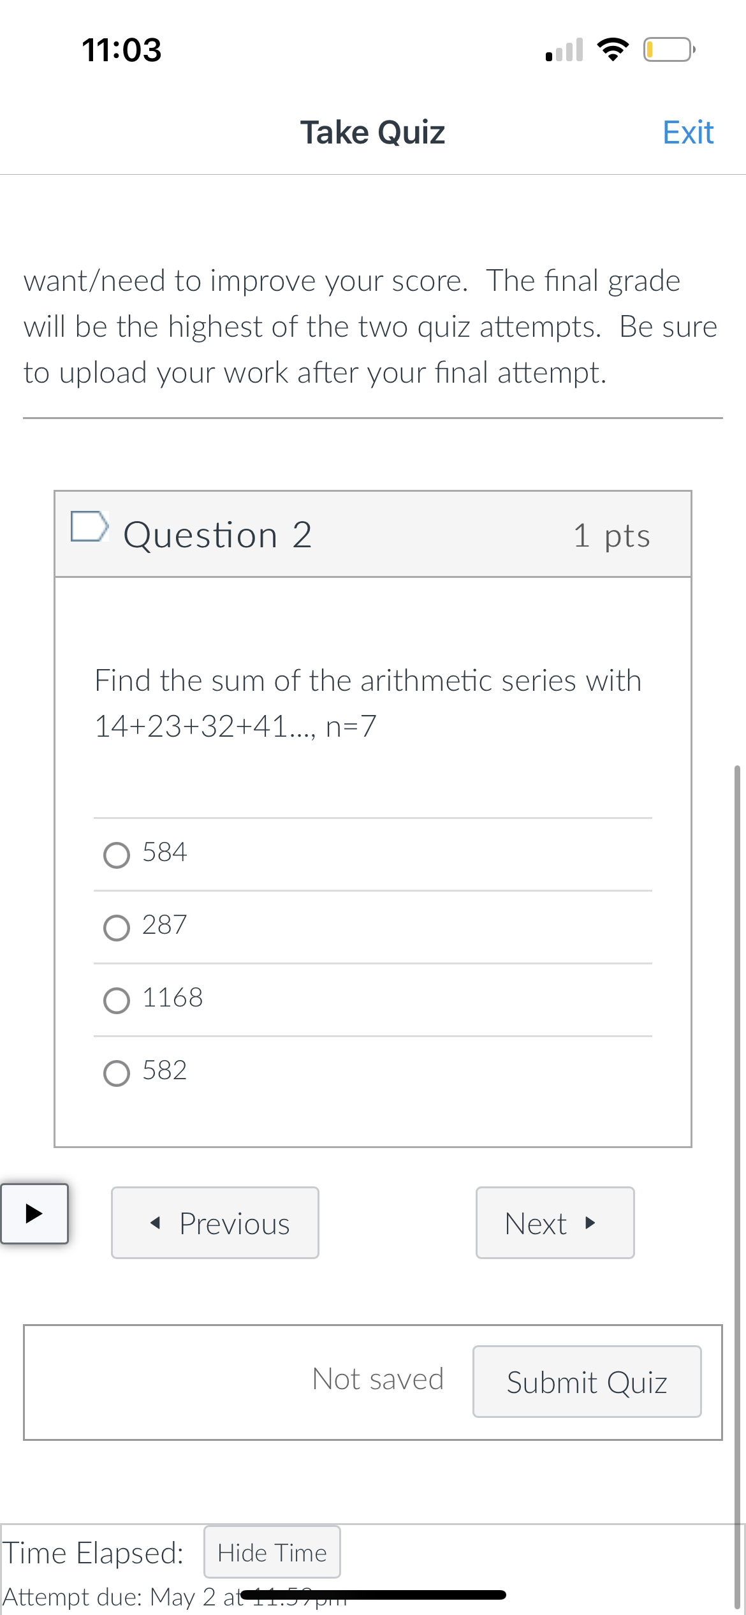Image resolution: width=746 pixels, height=1615 pixels.
Task: Choose answer choice 1168
Action: [116, 1000]
